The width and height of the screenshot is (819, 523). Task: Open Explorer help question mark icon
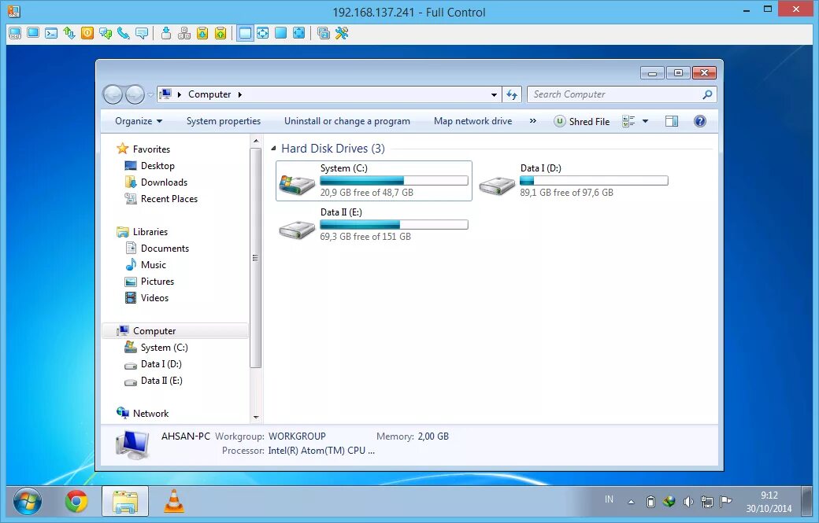point(700,121)
